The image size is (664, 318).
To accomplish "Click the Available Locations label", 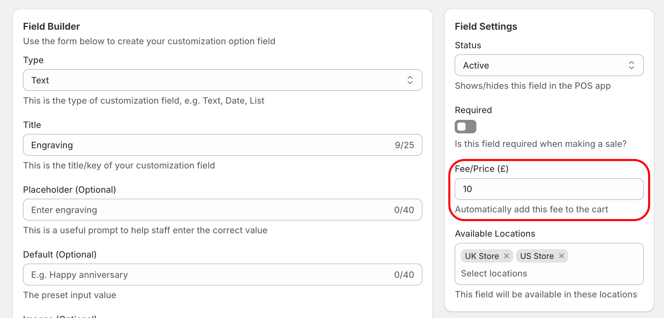I will pos(495,233).
